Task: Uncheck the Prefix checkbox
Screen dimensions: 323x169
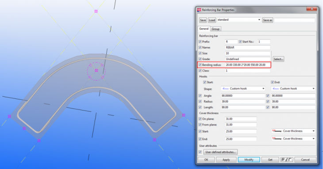Action: tap(200, 42)
